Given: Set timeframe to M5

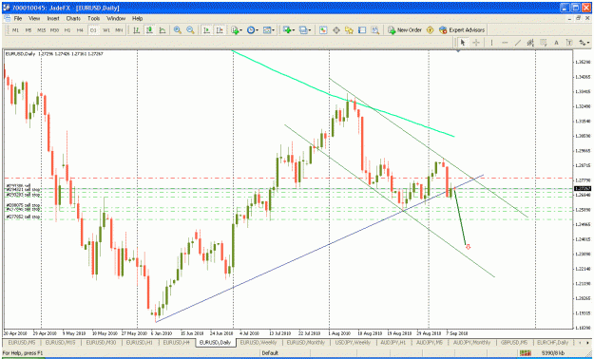Looking at the screenshot, I should 29,30.
